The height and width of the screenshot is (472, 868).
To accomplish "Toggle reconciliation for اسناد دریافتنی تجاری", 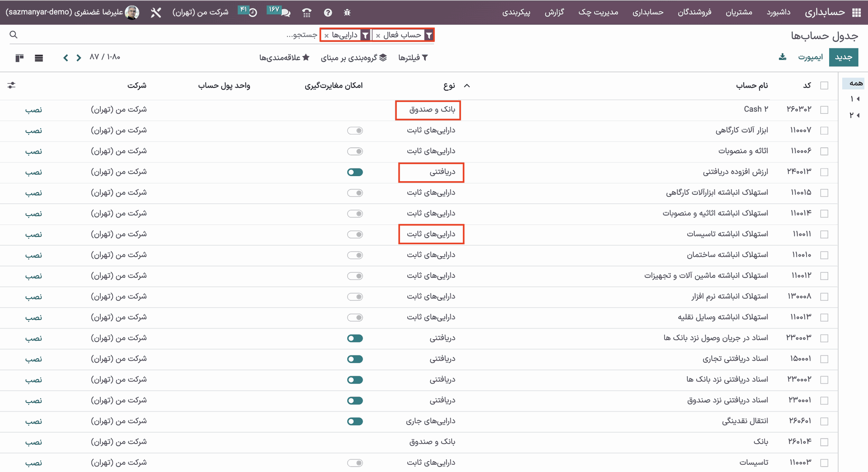I will 355,359.
